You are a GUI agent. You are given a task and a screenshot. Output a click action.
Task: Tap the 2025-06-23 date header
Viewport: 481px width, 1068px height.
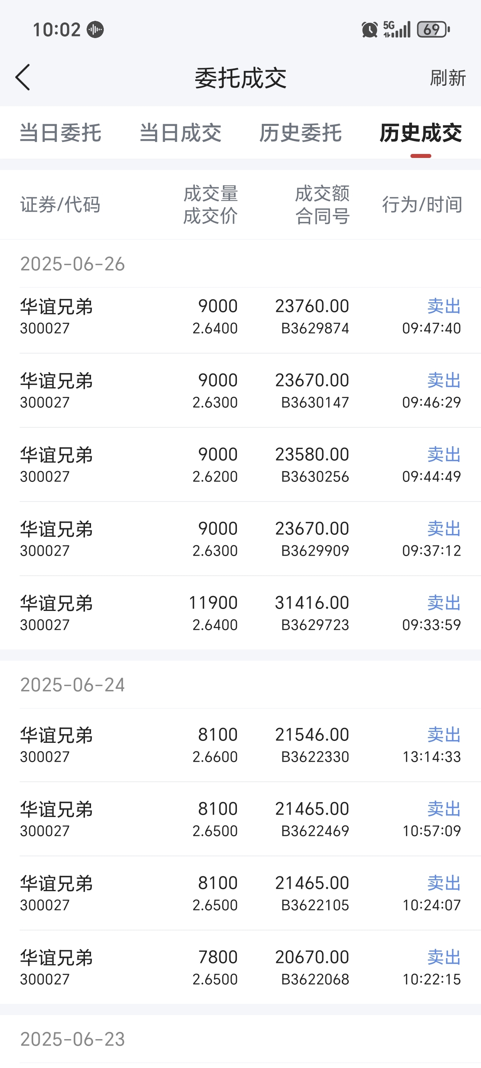tap(73, 1039)
